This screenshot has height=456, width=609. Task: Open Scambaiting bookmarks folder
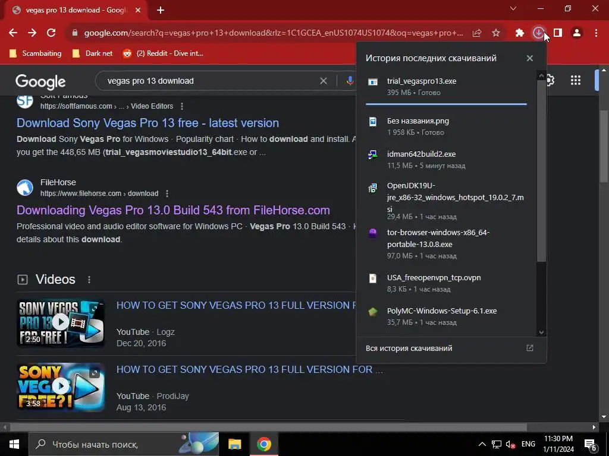35,53
